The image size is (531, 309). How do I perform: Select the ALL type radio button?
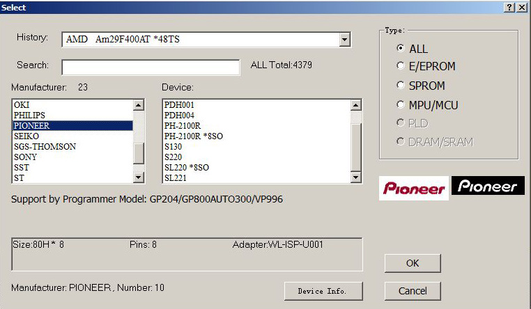point(401,48)
